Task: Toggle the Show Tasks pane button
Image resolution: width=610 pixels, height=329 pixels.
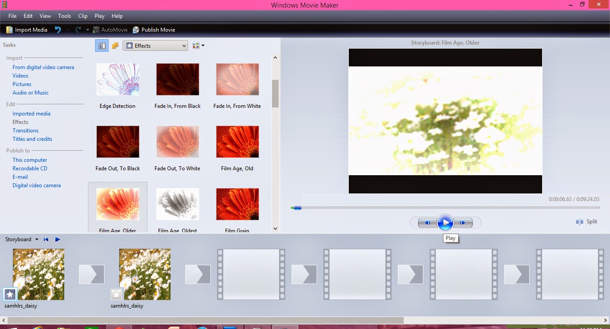Action: point(101,45)
